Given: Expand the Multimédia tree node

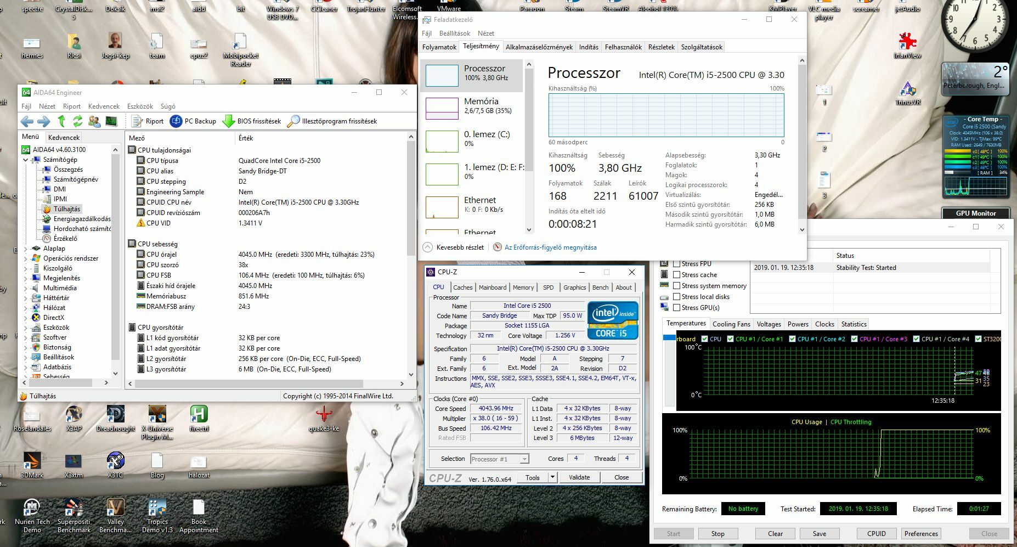Looking at the screenshot, I should pos(25,288).
